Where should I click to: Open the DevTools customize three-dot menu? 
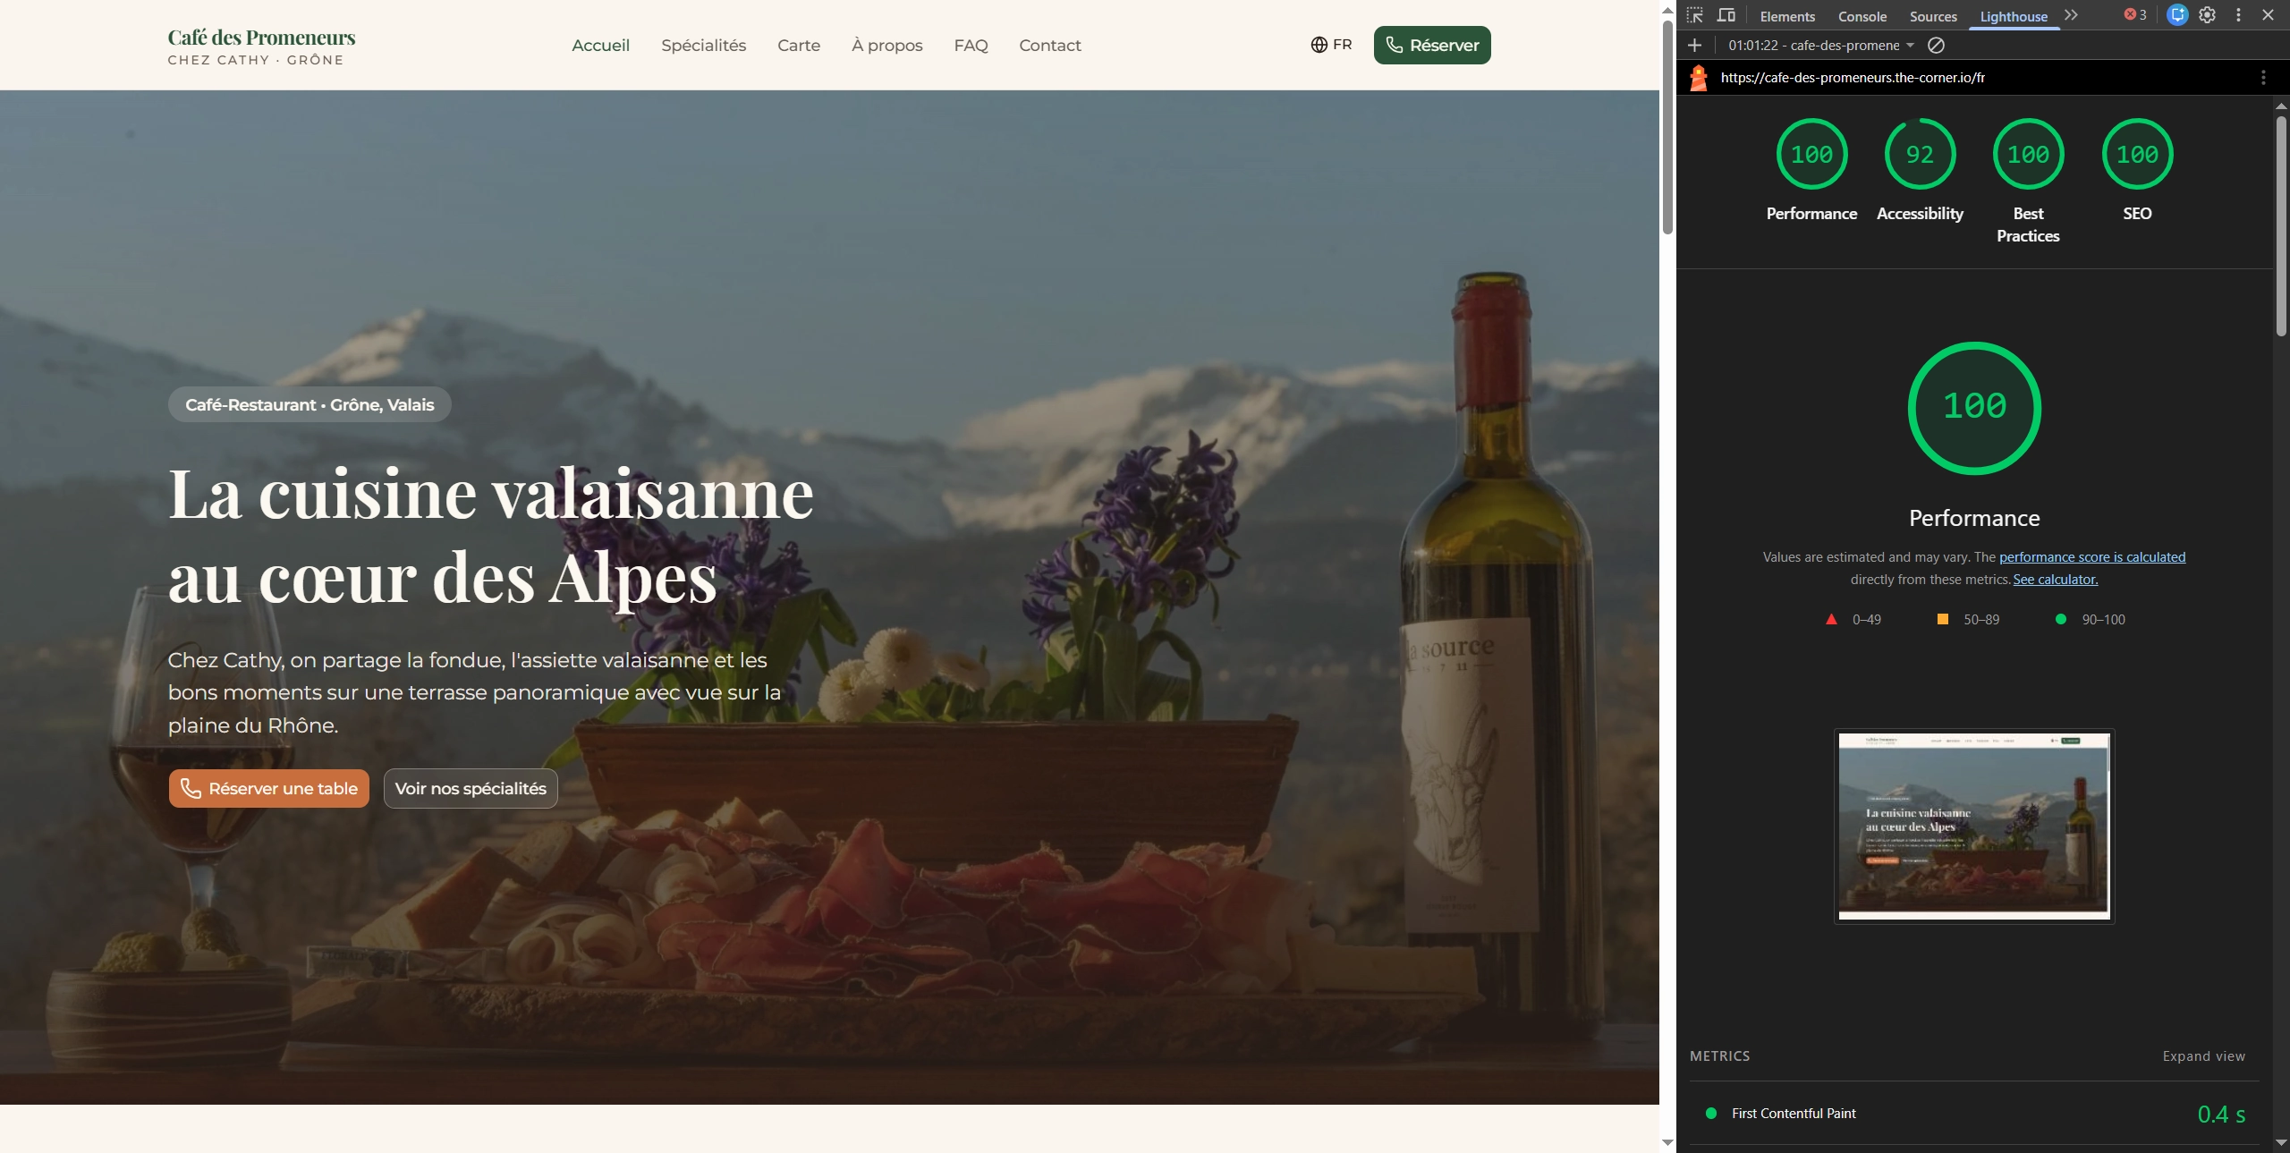point(2238,15)
